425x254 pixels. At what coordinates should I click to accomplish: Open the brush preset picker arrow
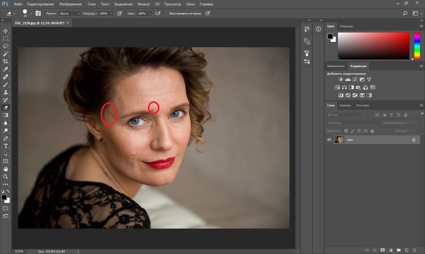pos(31,13)
